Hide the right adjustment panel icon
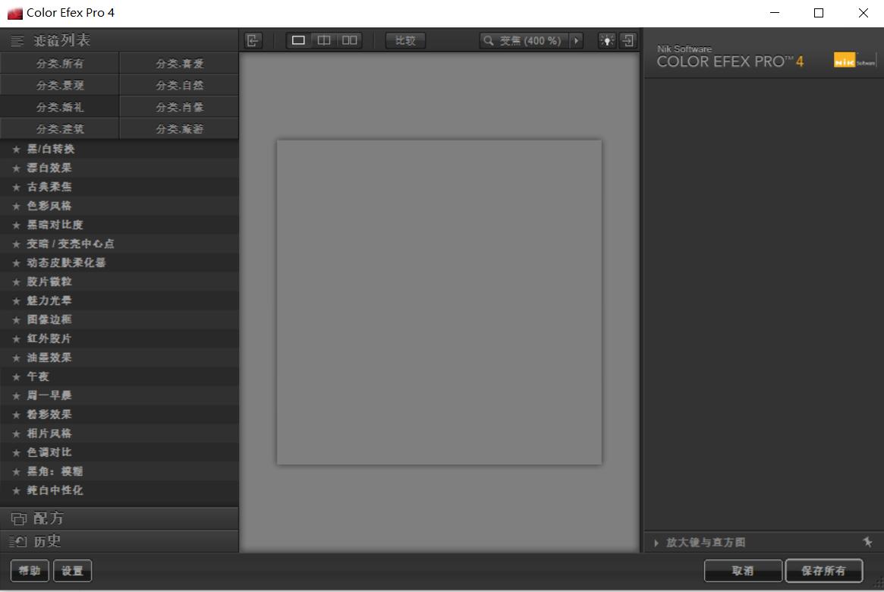This screenshot has height=592, width=884. point(628,40)
